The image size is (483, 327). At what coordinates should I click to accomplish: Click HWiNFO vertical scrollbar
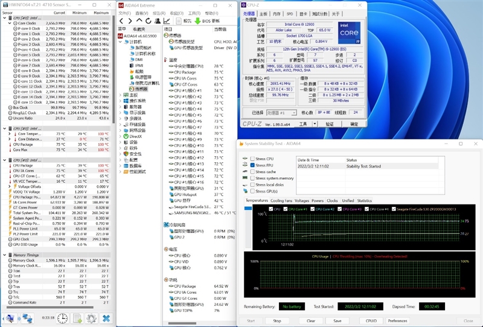tap(114, 69)
